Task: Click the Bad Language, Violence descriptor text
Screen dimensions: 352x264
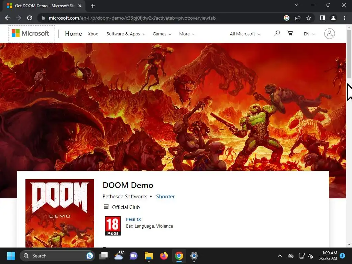Action: (149, 226)
